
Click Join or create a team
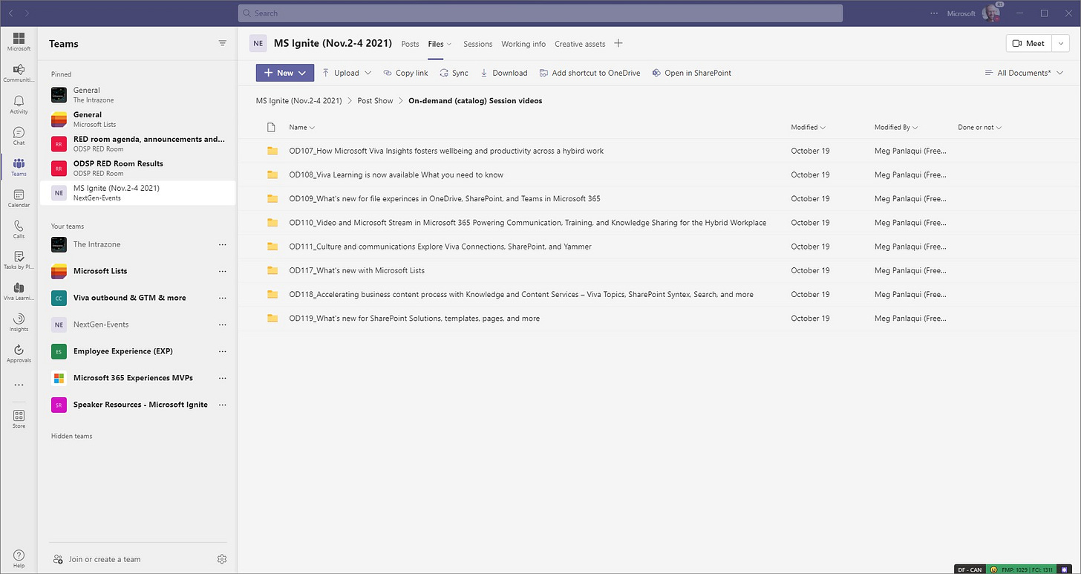click(x=97, y=559)
